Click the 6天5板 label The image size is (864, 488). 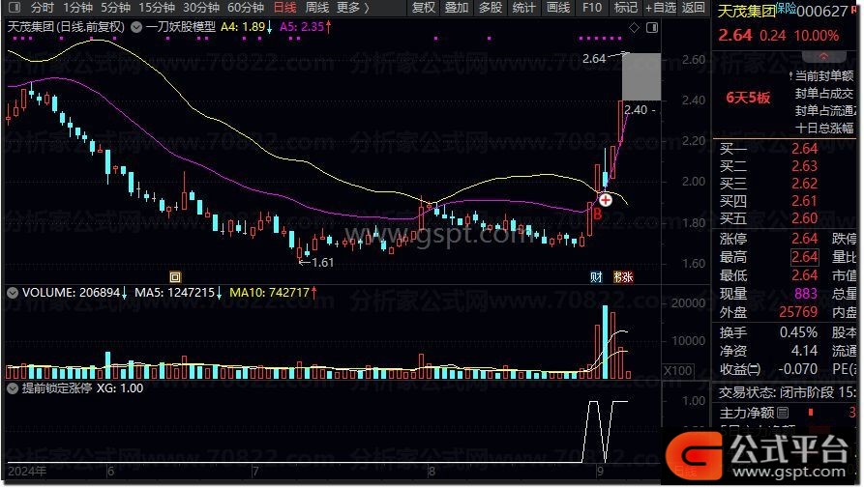click(748, 98)
